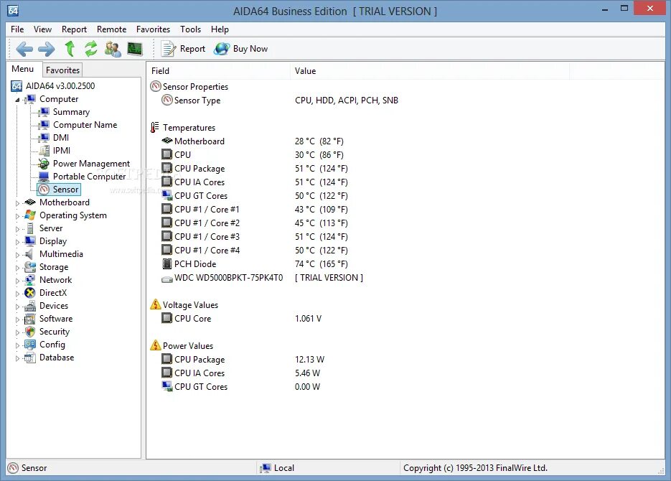Viewport: 671px width, 481px height.
Task: Click the status bar resize grip
Action: 661,471
